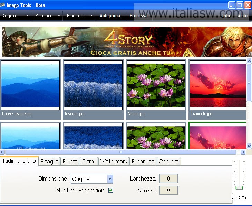Click the vertical scrollbar thumb

coord(249,83)
